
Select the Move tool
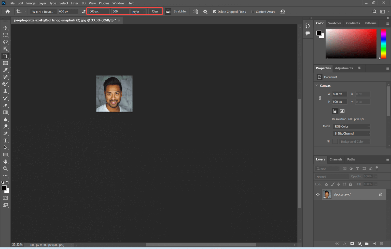(x=5, y=28)
